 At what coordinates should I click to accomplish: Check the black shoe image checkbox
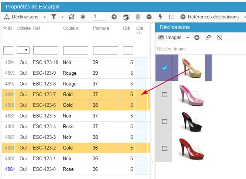point(165,122)
